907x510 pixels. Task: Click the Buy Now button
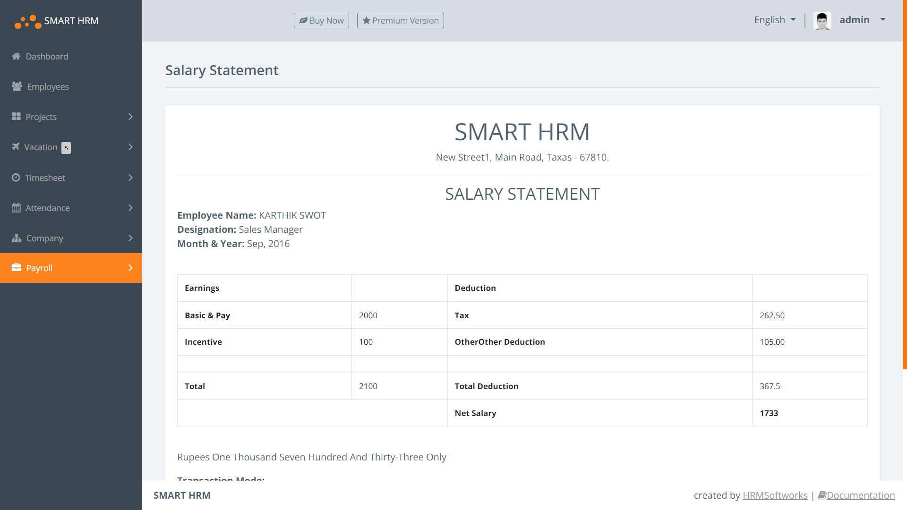tap(321, 20)
